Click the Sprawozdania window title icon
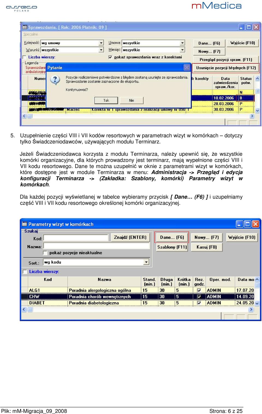Image resolution: width=262 pixels, height=414 pixels. coord(25,27)
